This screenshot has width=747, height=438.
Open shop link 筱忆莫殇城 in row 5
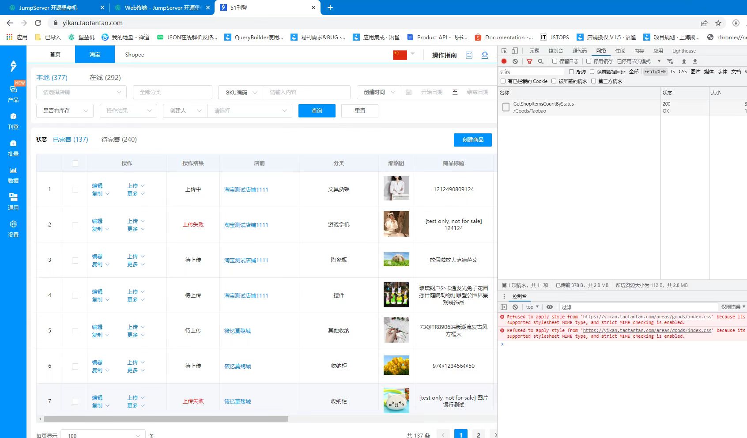(x=238, y=331)
